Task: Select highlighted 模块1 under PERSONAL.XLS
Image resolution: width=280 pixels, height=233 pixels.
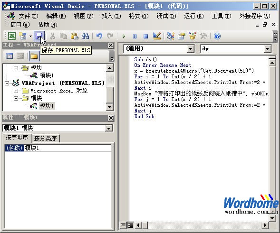Action: pyautogui.click(x=47, y=106)
